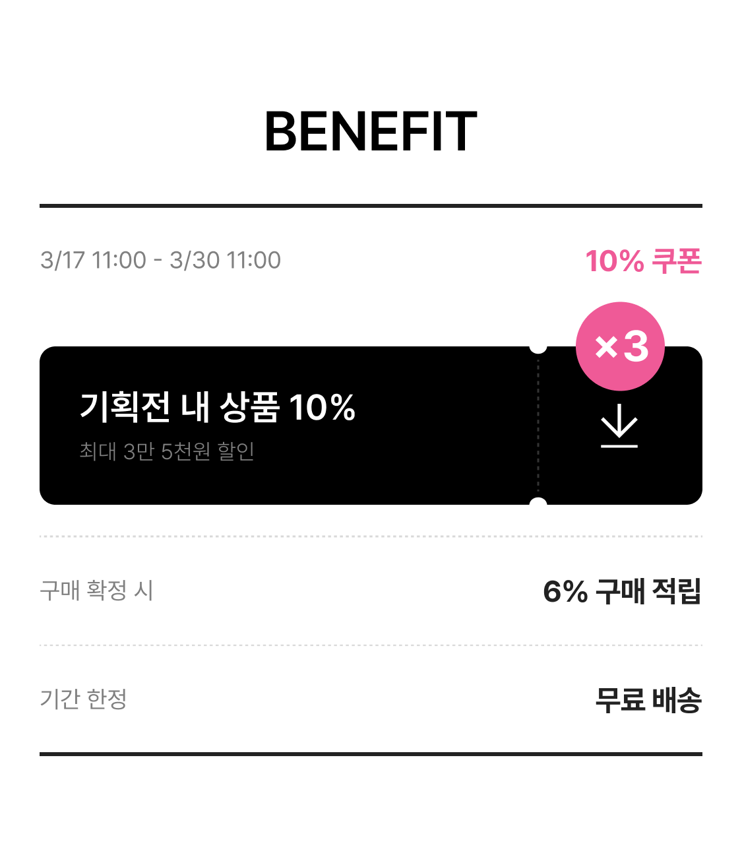This screenshot has width=742, height=865.
Task: Click the 최대 3만 5천원 할인 subtitle
Action: (x=167, y=451)
